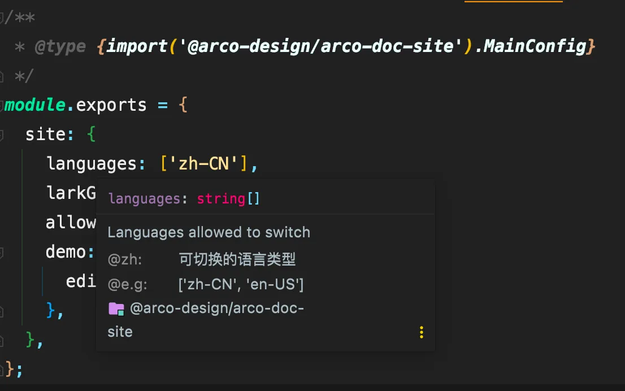Click the '可切换的语言类型' description text

[x=237, y=259]
